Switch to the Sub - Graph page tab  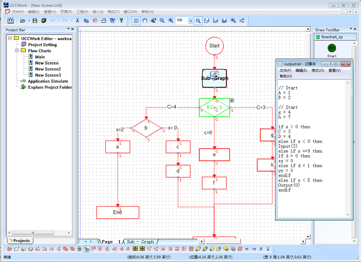[140, 242]
